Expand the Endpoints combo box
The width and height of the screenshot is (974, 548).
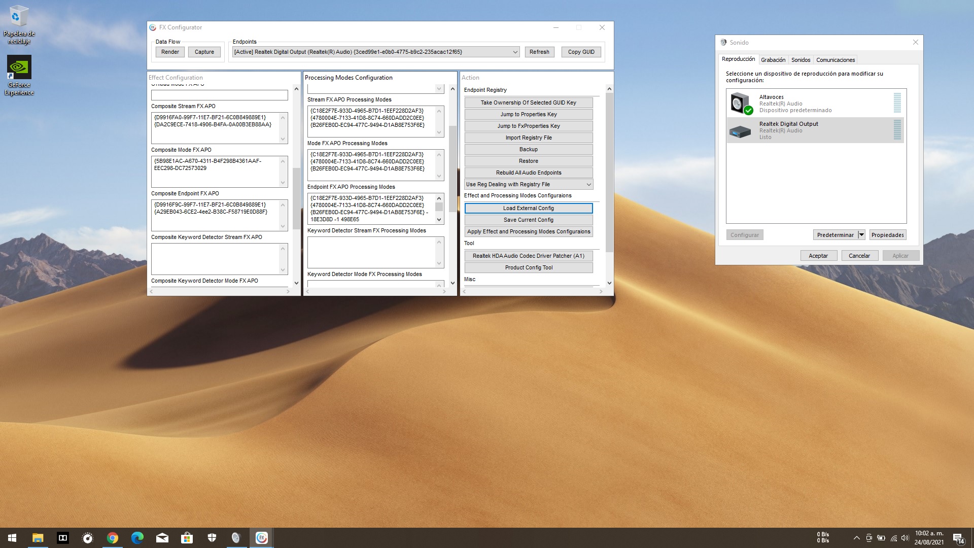375,52
